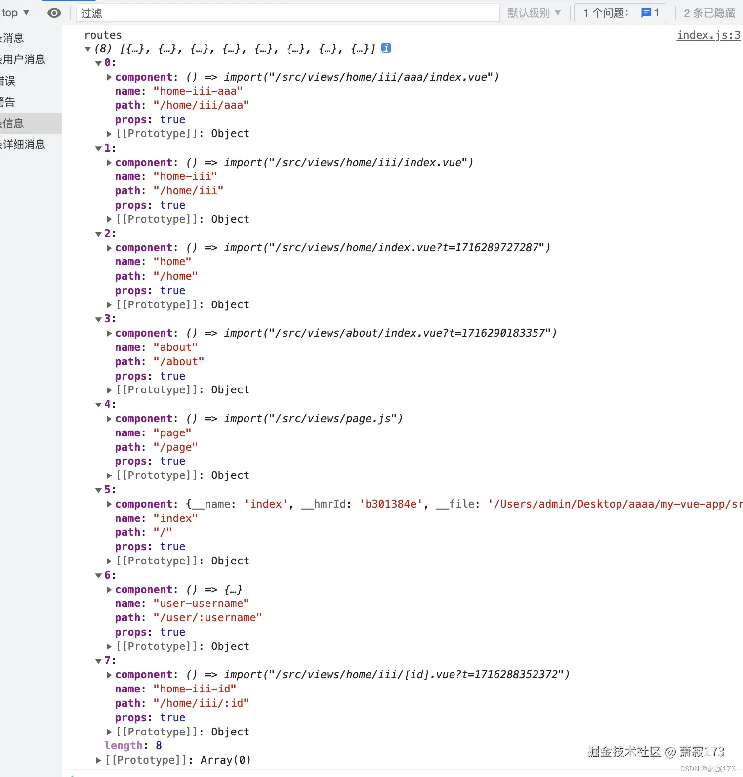The height and width of the screenshot is (777, 743).
Task: Focus the 过滤 filter input field
Action: click(x=288, y=13)
